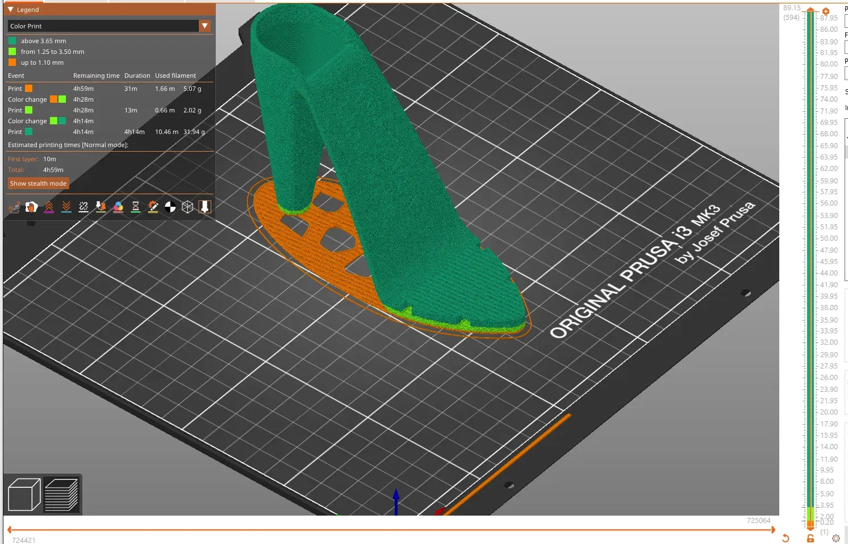
Task: Click Show stealth mode button
Action: [x=38, y=183]
